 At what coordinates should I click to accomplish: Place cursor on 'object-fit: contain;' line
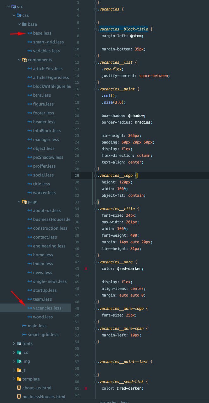point(124,195)
